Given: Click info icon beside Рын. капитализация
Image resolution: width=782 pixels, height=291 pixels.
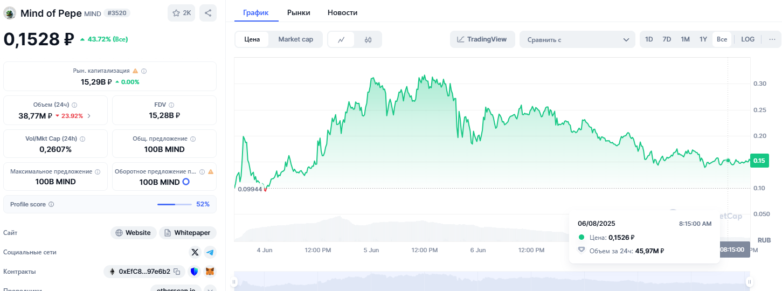Looking at the screenshot, I should [144, 71].
